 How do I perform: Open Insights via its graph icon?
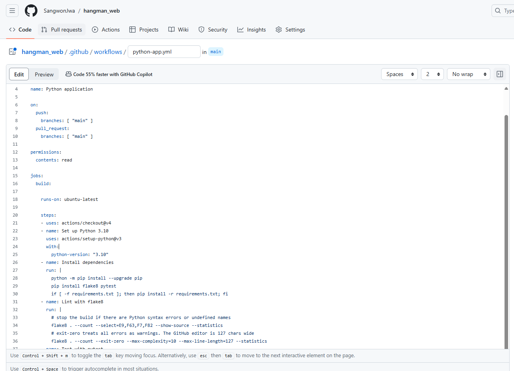coord(240,30)
